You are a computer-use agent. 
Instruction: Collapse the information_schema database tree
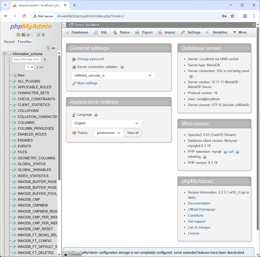pos(4,54)
